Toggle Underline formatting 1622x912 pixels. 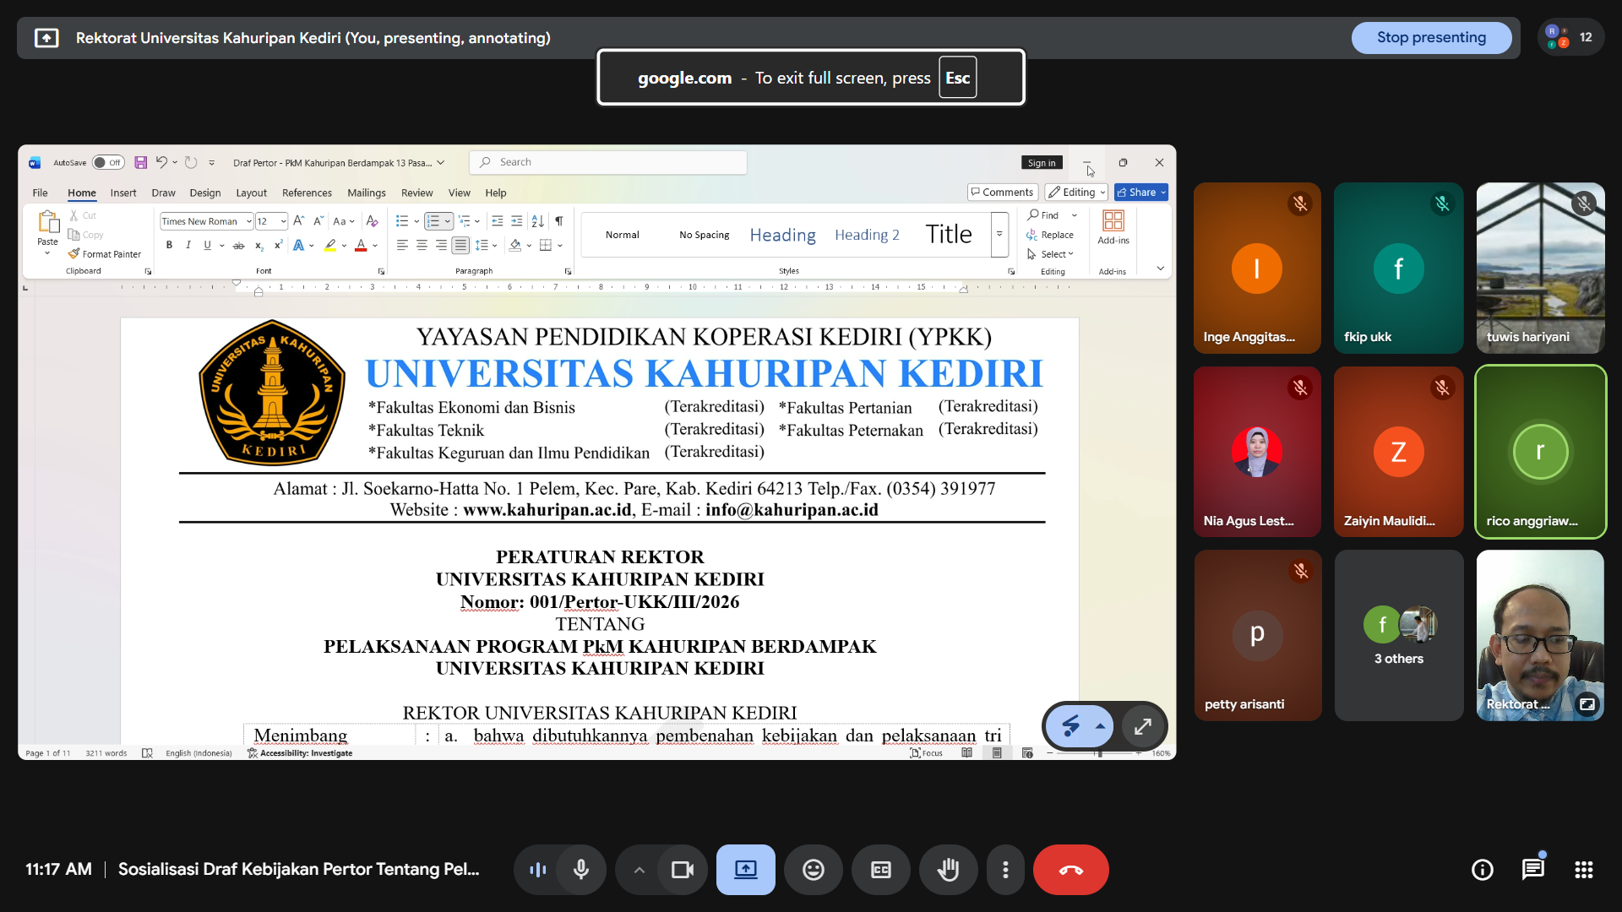(207, 246)
